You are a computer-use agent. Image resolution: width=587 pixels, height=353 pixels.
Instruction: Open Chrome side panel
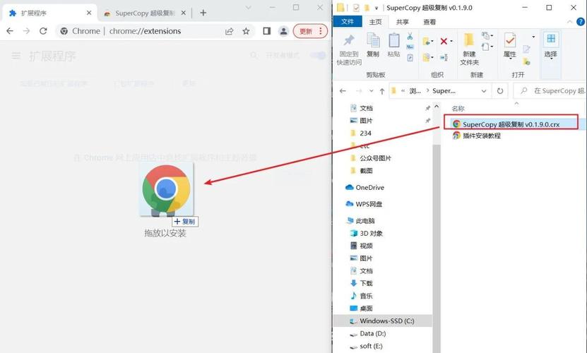(266, 31)
